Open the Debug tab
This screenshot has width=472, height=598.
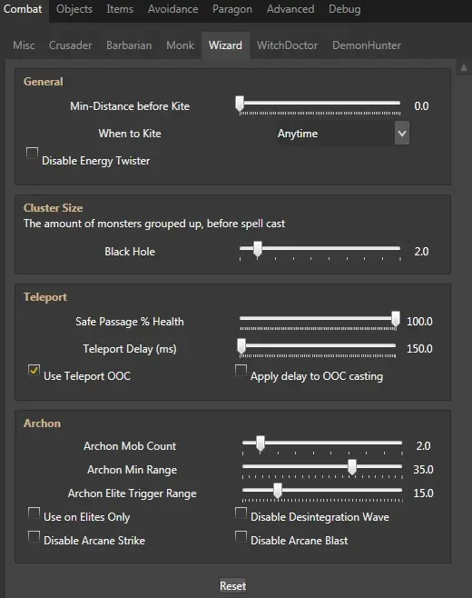tap(344, 9)
